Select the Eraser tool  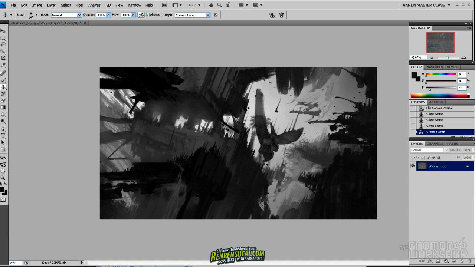[3, 100]
